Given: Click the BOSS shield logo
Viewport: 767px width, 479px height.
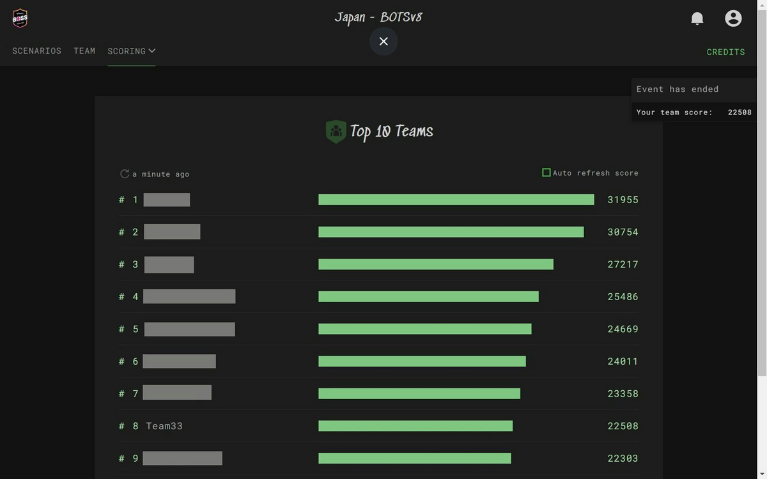Looking at the screenshot, I should [x=19, y=18].
